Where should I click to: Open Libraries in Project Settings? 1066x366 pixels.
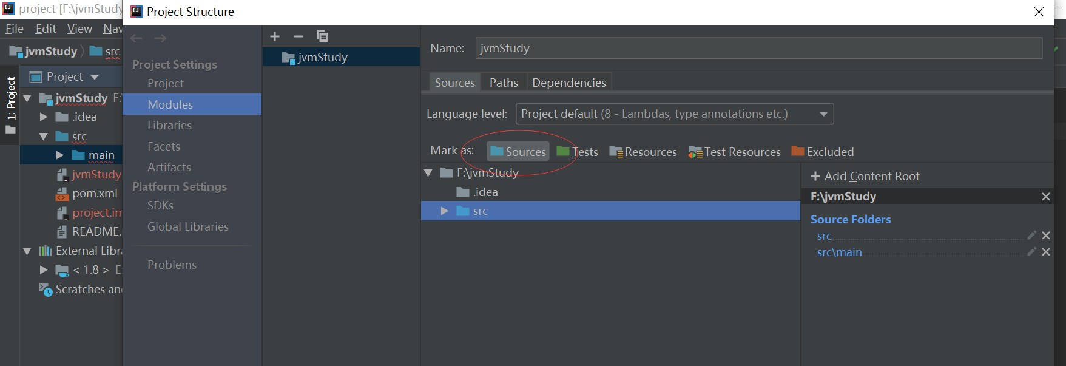pyautogui.click(x=169, y=126)
